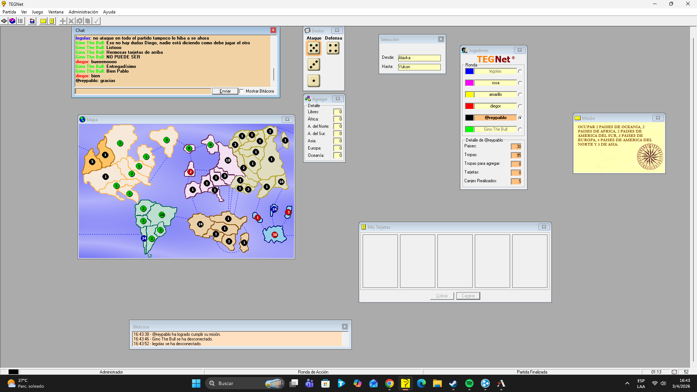Select the radio button next to diegor
Image resolution: width=697 pixels, height=392 pixels.
point(520,106)
